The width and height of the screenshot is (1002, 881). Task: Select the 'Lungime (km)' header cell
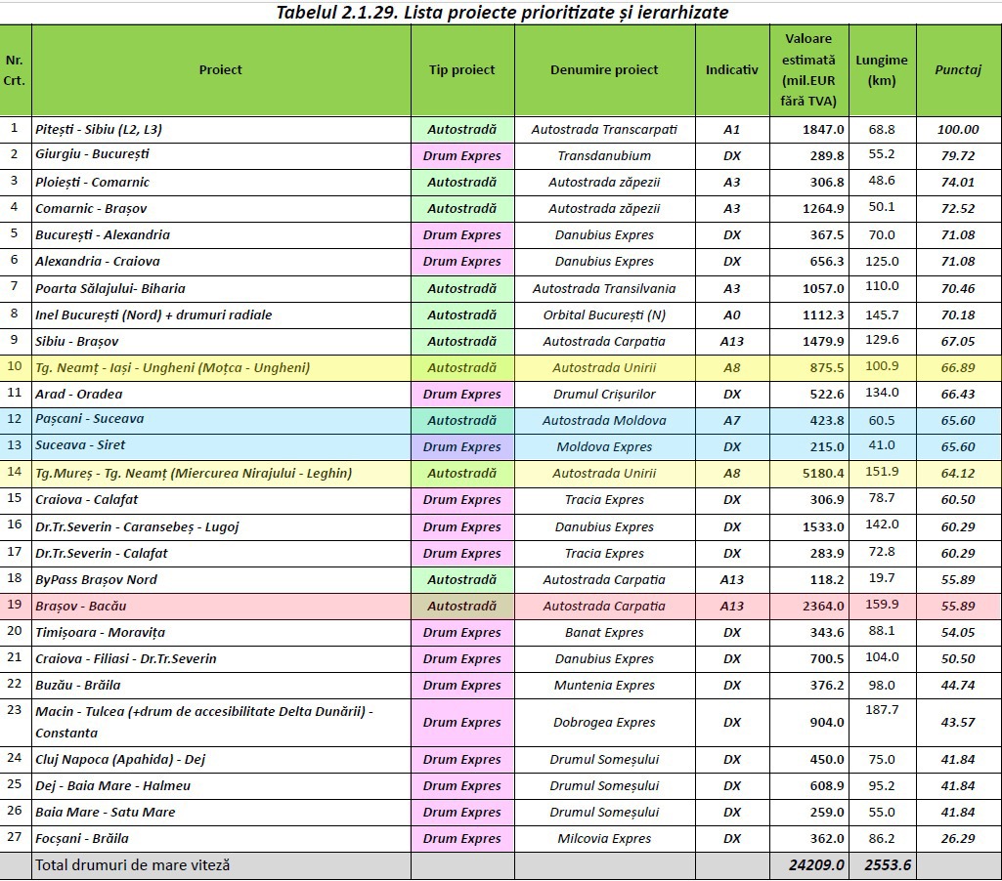[x=881, y=70]
